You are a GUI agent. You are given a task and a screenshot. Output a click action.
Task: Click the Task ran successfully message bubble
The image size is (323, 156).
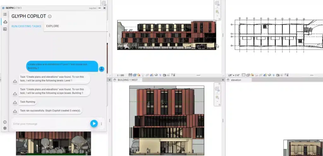(50, 111)
